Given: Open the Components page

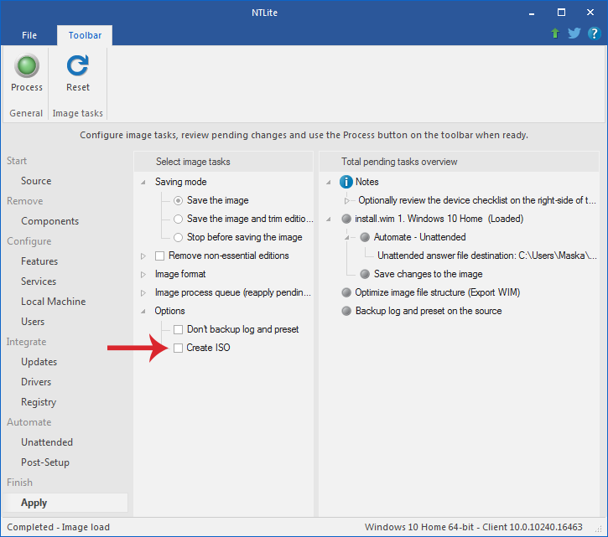Looking at the screenshot, I should pos(50,221).
